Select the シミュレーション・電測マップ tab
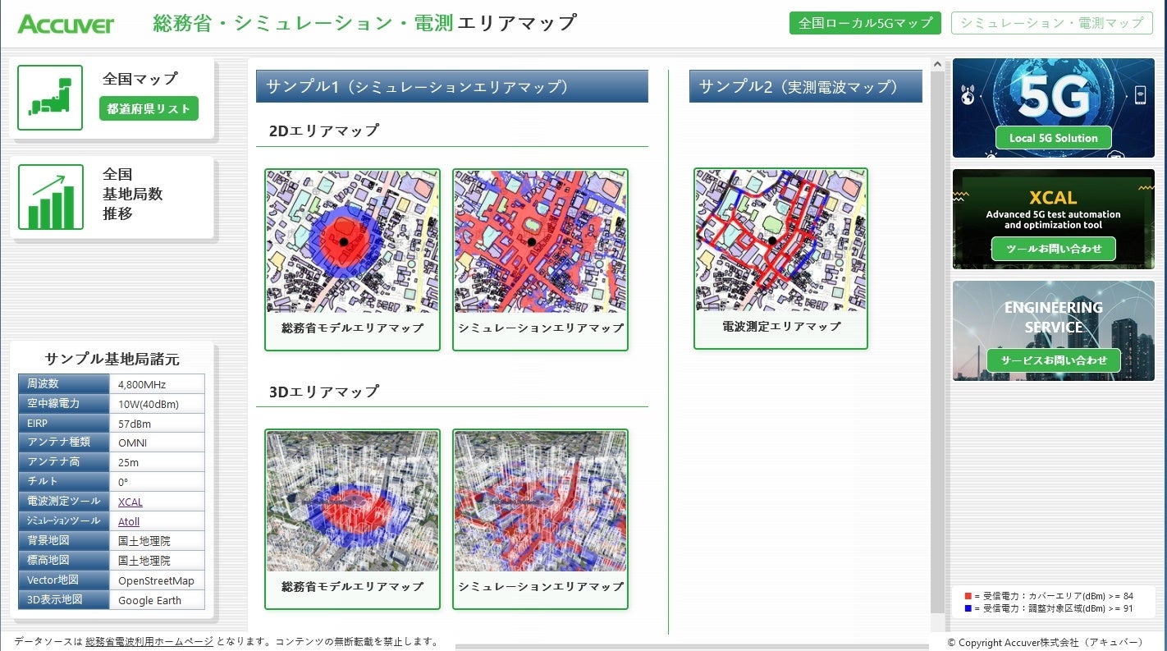Viewport: 1167px width, 651px height. click(x=1050, y=23)
